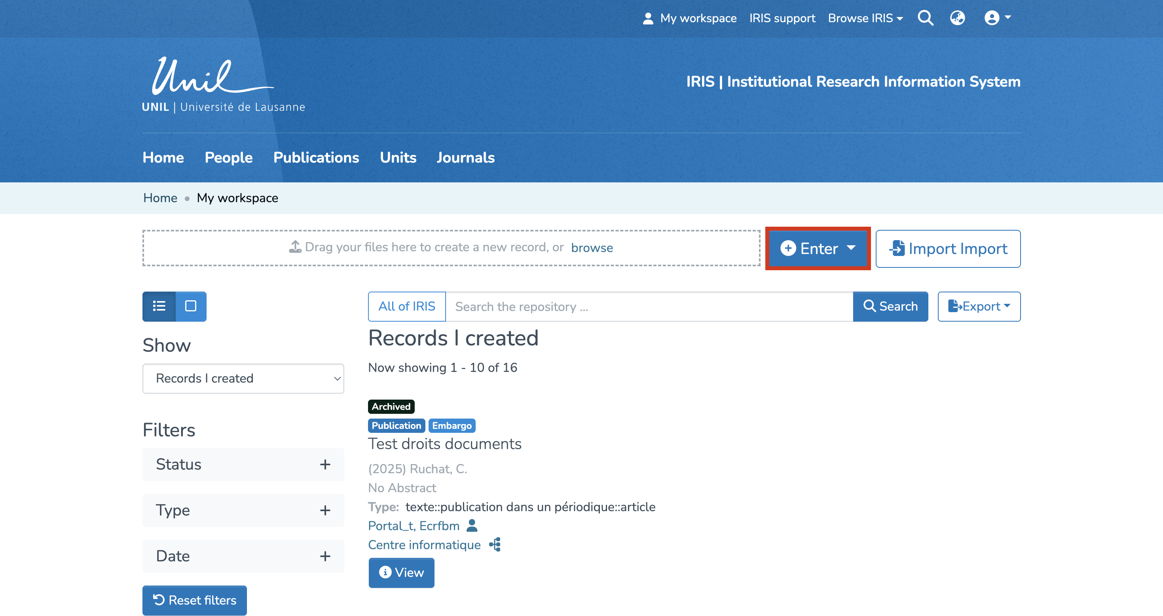
Task: Open the Enter dropdown button
Action: click(818, 248)
